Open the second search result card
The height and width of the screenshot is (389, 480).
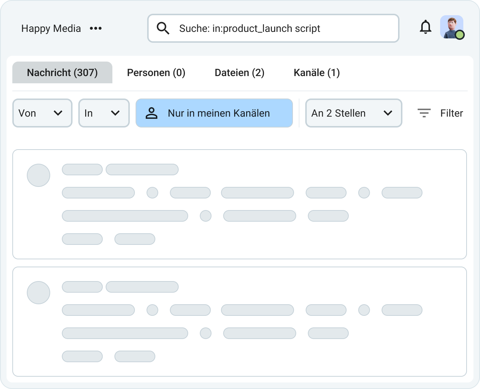click(239, 322)
